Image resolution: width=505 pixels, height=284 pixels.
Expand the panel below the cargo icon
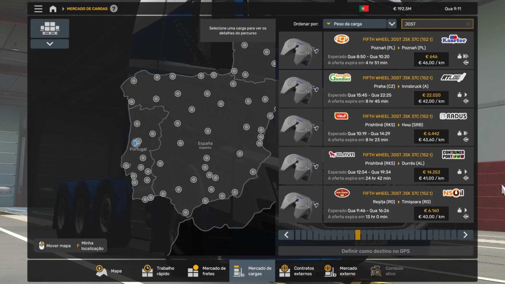50,44
